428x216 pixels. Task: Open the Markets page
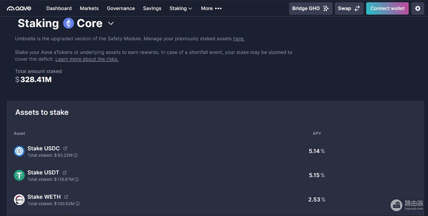click(89, 9)
